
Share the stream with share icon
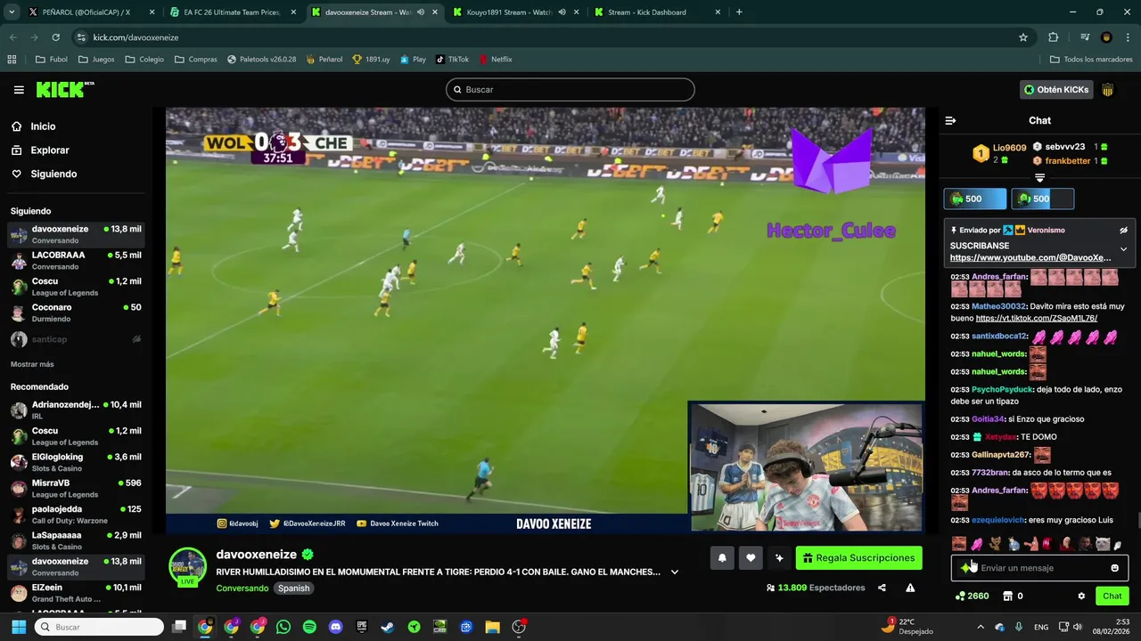882,588
